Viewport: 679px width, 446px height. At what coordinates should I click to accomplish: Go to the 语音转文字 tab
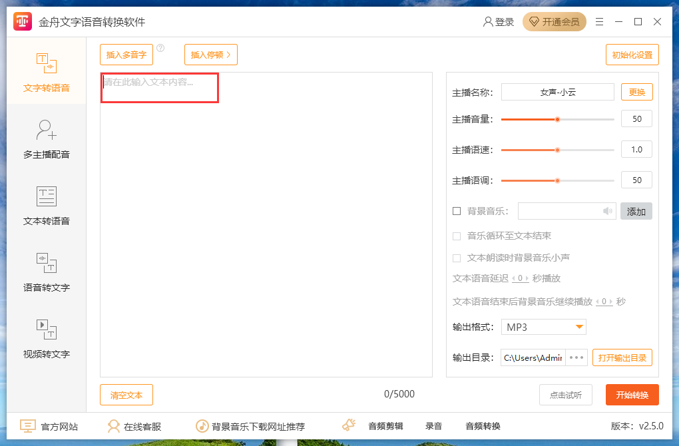point(47,272)
